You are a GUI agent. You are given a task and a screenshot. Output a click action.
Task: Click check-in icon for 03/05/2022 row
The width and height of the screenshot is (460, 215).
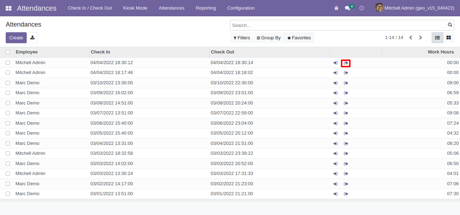click(x=336, y=134)
